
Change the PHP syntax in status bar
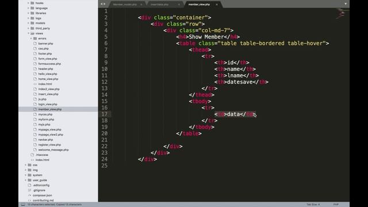[x=336, y=205]
